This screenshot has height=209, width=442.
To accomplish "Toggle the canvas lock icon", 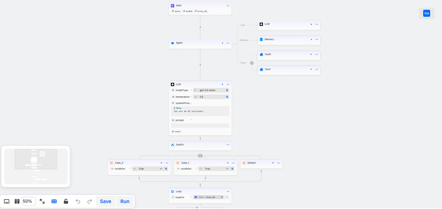I will click(66, 201).
